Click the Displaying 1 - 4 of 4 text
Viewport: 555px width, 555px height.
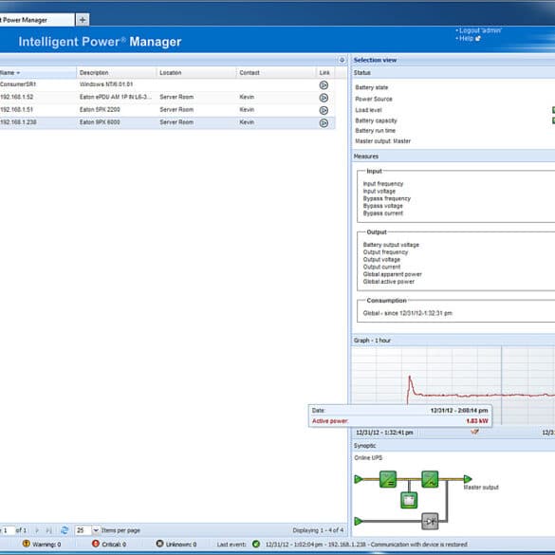tap(318, 530)
